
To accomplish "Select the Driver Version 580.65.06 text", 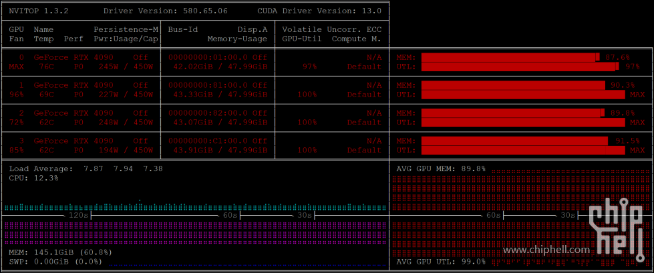I will coord(165,11).
